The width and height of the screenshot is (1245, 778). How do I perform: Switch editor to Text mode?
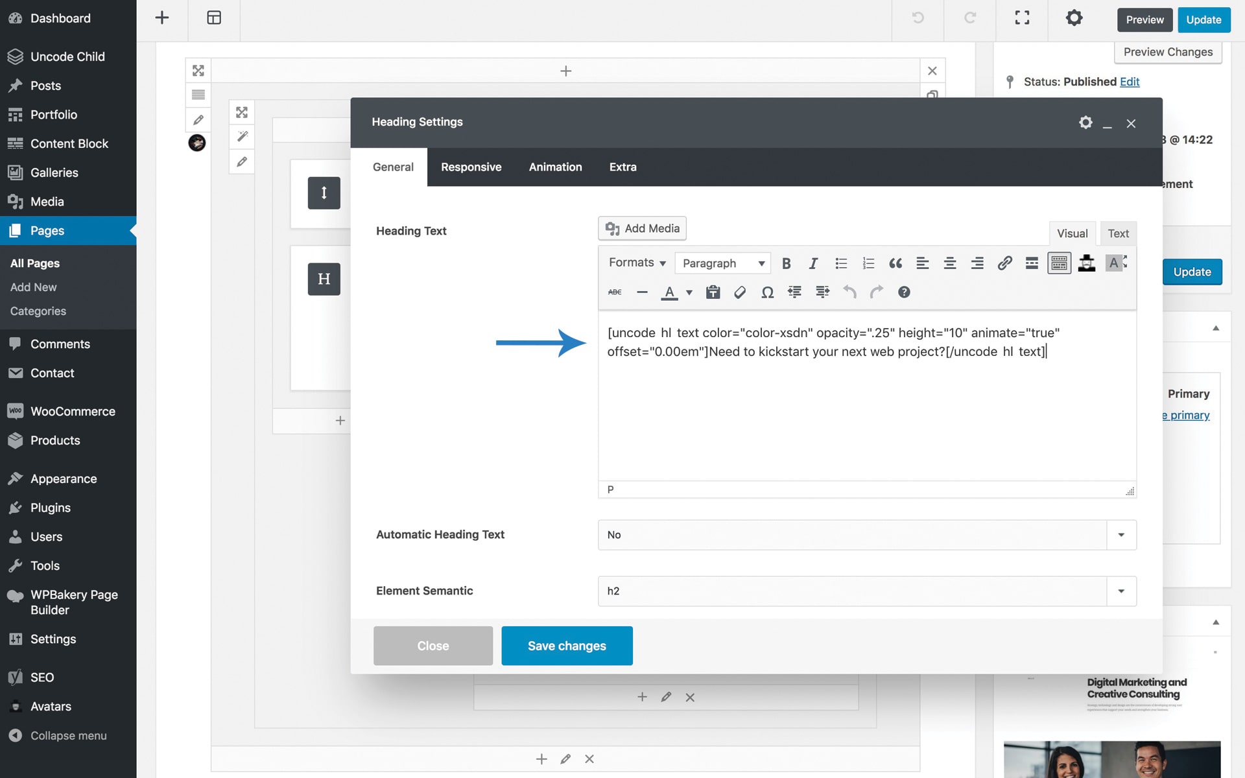click(1118, 233)
